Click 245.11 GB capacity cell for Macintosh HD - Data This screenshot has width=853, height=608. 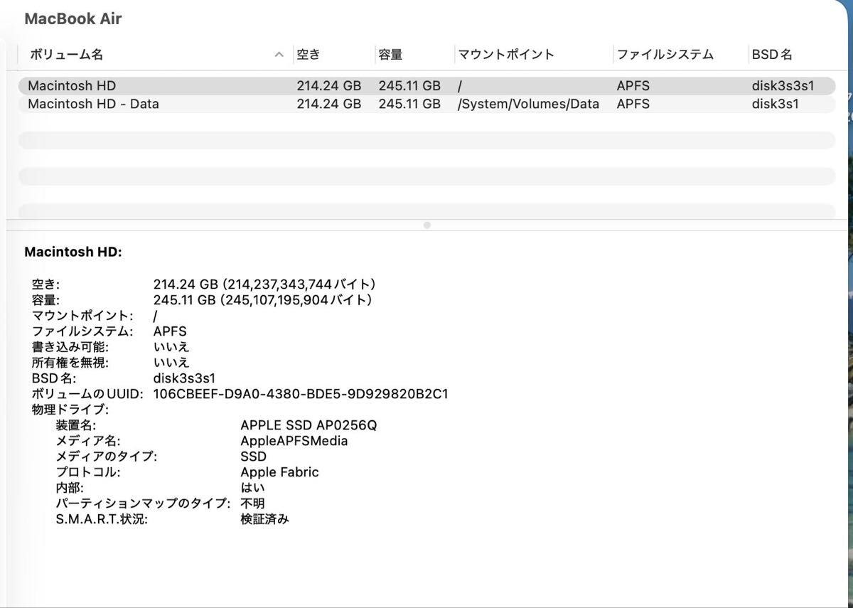[409, 104]
